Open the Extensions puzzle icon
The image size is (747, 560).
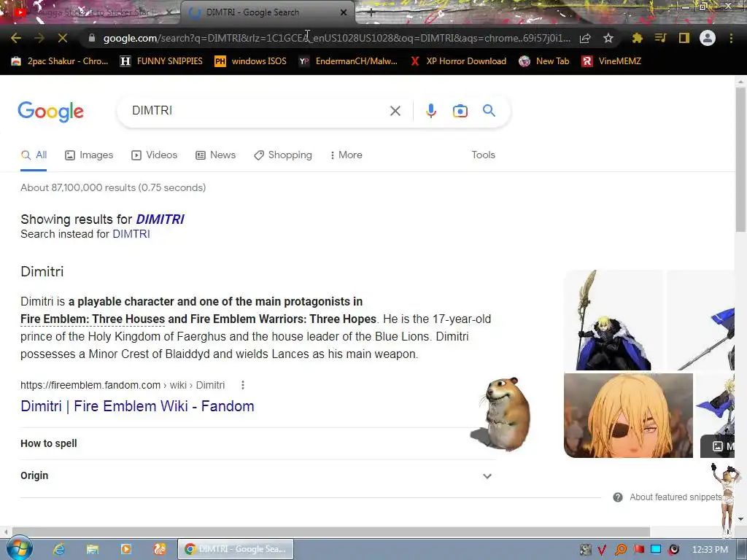(637, 38)
